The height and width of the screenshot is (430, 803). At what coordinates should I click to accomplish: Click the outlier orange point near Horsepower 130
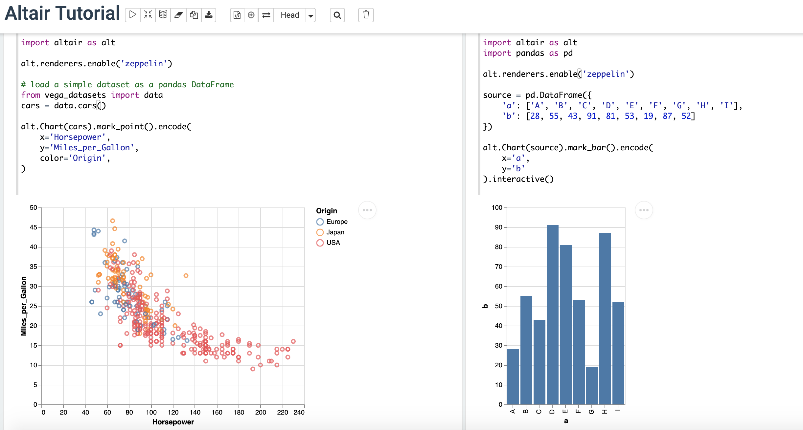click(186, 276)
